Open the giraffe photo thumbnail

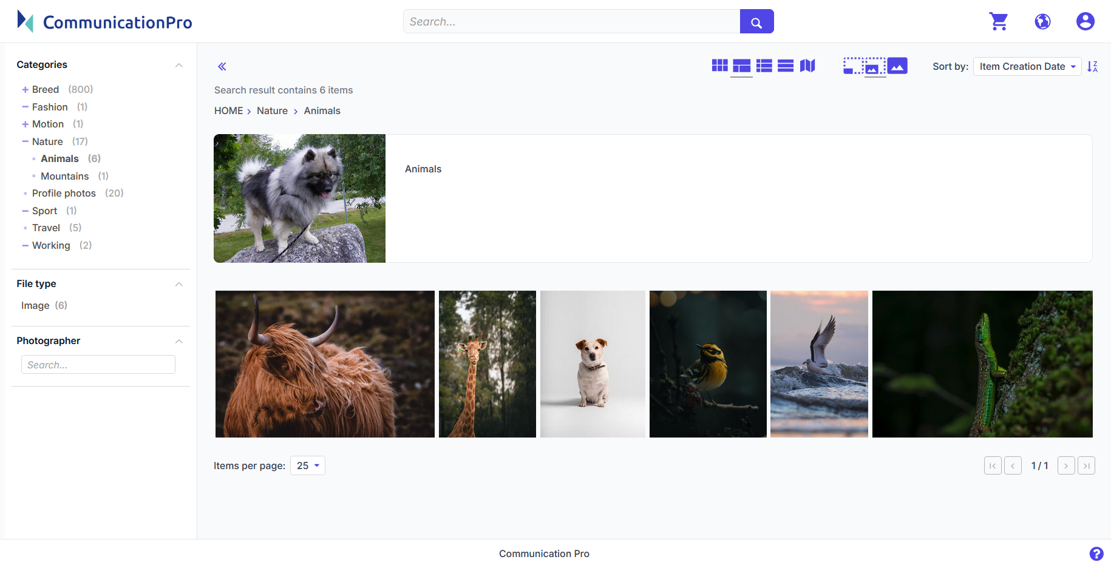click(x=487, y=364)
